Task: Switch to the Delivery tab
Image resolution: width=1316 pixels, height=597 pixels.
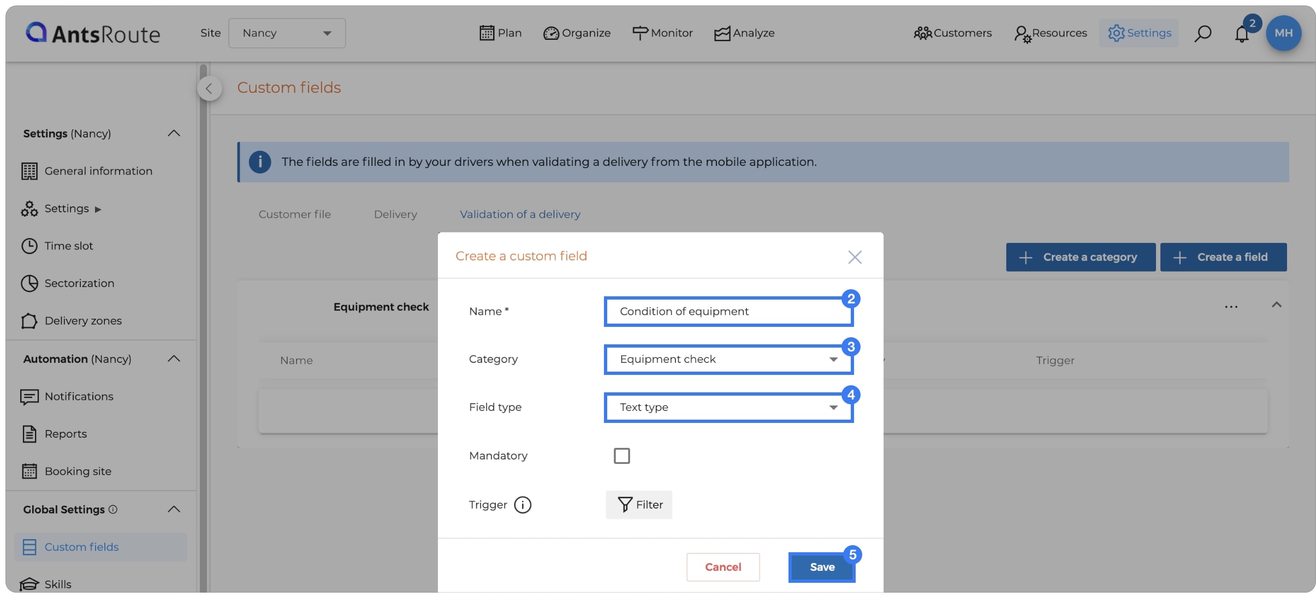Action: 395,214
